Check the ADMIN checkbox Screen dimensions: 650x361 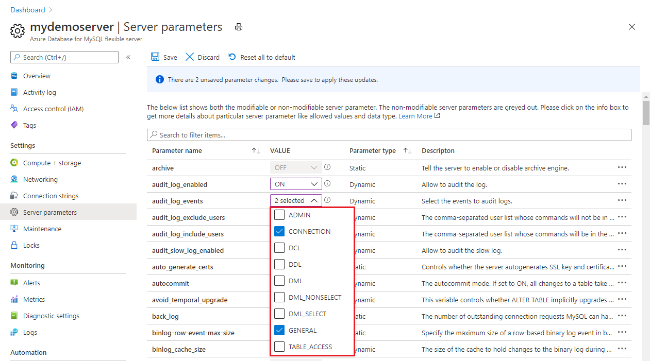point(279,215)
